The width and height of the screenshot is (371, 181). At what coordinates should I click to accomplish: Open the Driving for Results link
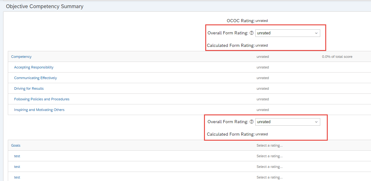(x=29, y=88)
